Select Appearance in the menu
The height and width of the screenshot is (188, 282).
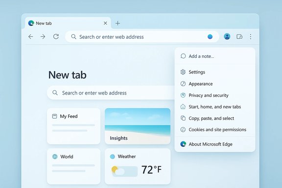click(215, 84)
